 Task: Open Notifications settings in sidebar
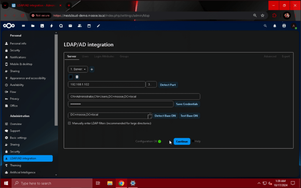point(18,57)
